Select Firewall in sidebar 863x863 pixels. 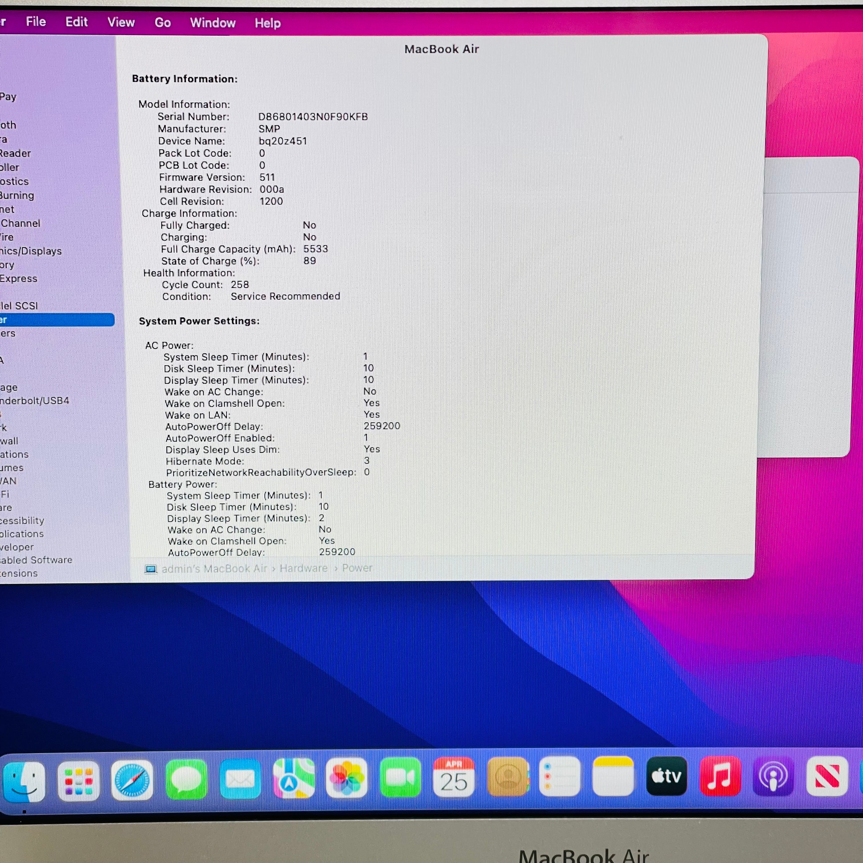tap(9, 441)
